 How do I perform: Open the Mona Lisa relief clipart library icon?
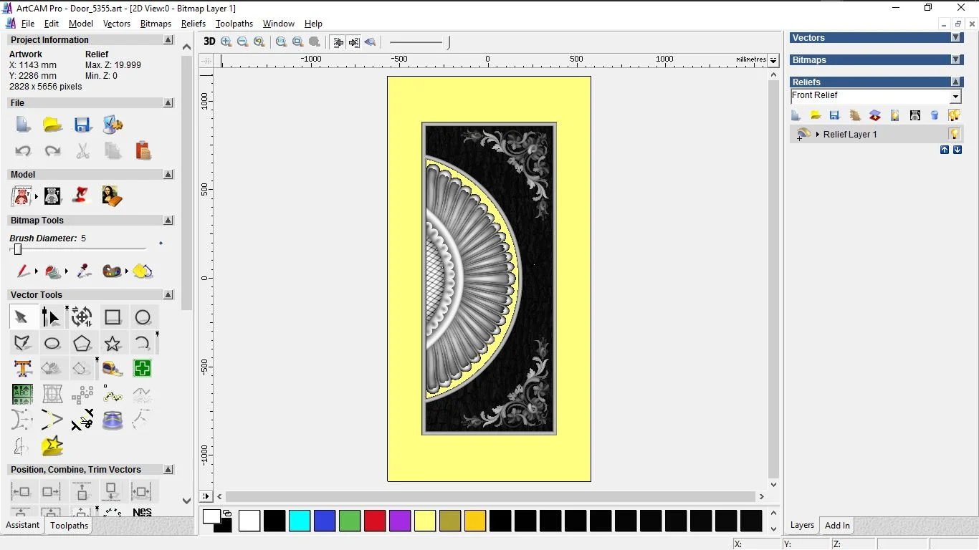pos(112,196)
